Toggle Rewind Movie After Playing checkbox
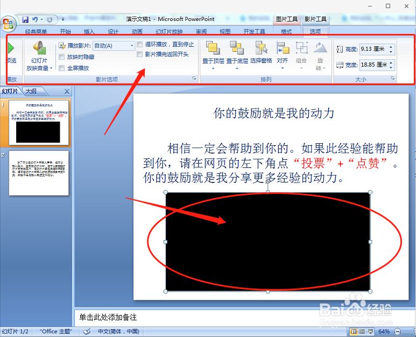This screenshot has height=337, width=416. click(x=139, y=54)
